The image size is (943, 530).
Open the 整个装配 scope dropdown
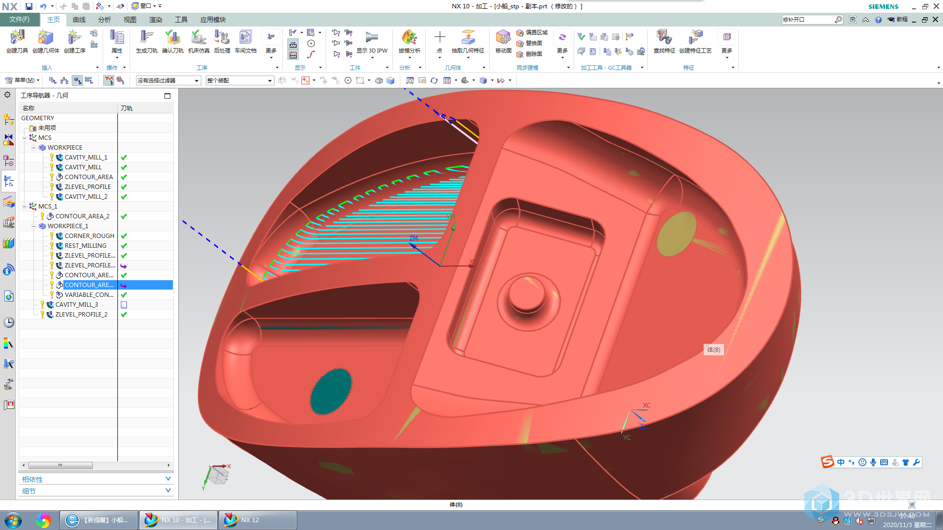[x=239, y=80]
